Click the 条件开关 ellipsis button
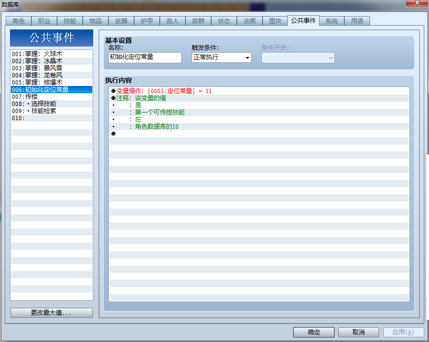This screenshot has width=429, height=342. point(331,57)
